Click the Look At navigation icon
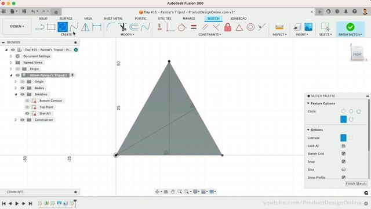This screenshot has height=209, width=371. 166,192
